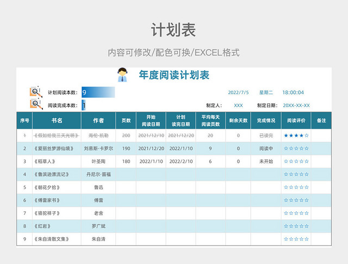
Task: Select the 计划读完日期 column header
Action: (181, 120)
